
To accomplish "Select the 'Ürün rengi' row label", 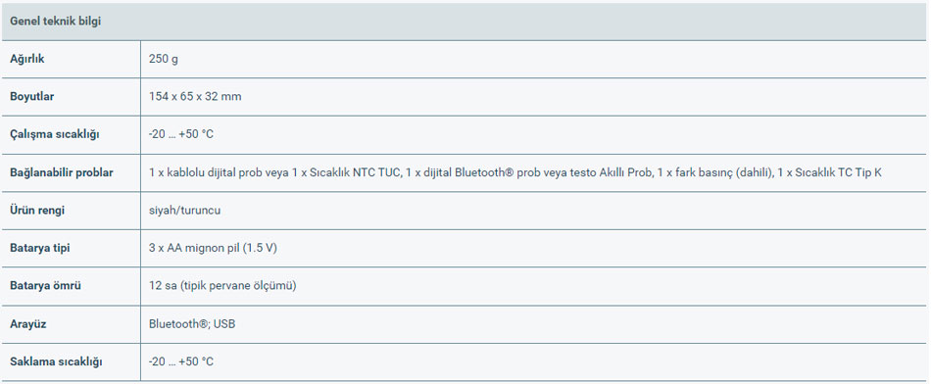I will click(x=37, y=210).
